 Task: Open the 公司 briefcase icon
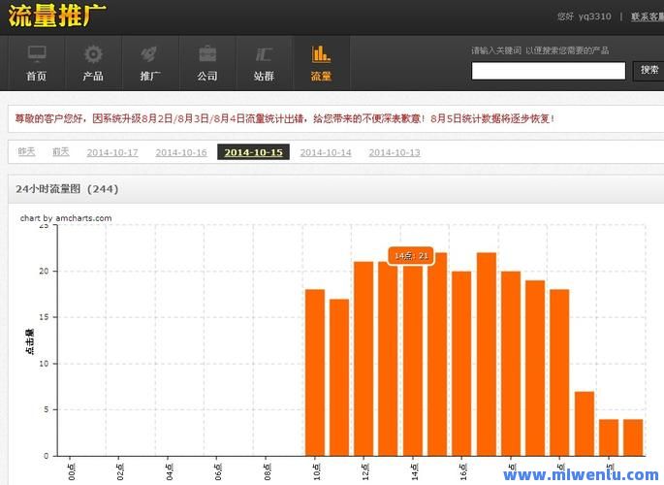click(x=207, y=53)
